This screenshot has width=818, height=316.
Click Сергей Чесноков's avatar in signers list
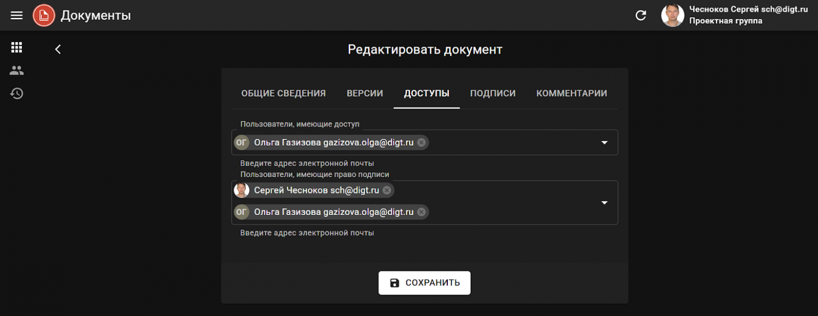tap(242, 190)
